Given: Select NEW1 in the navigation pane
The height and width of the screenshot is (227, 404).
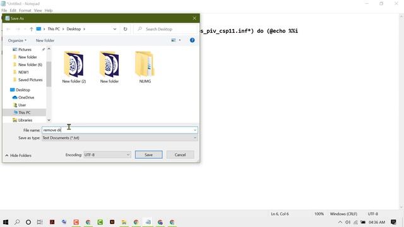Looking at the screenshot, I should coord(23,73).
